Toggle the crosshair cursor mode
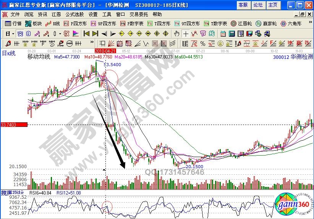The height and width of the screenshot is (219, 314). point(186,33)
